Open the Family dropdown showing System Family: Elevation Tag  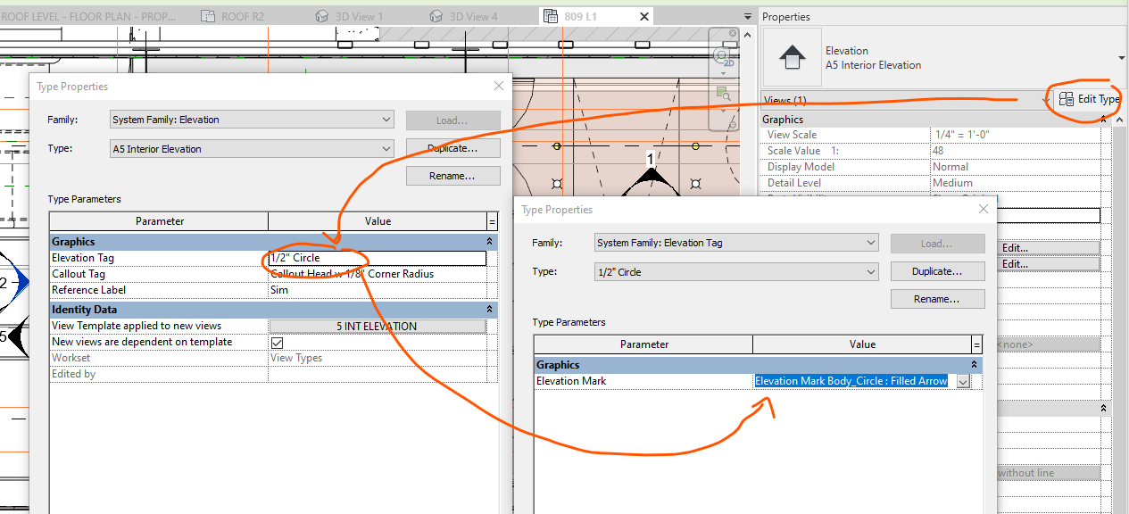(872, 242)
